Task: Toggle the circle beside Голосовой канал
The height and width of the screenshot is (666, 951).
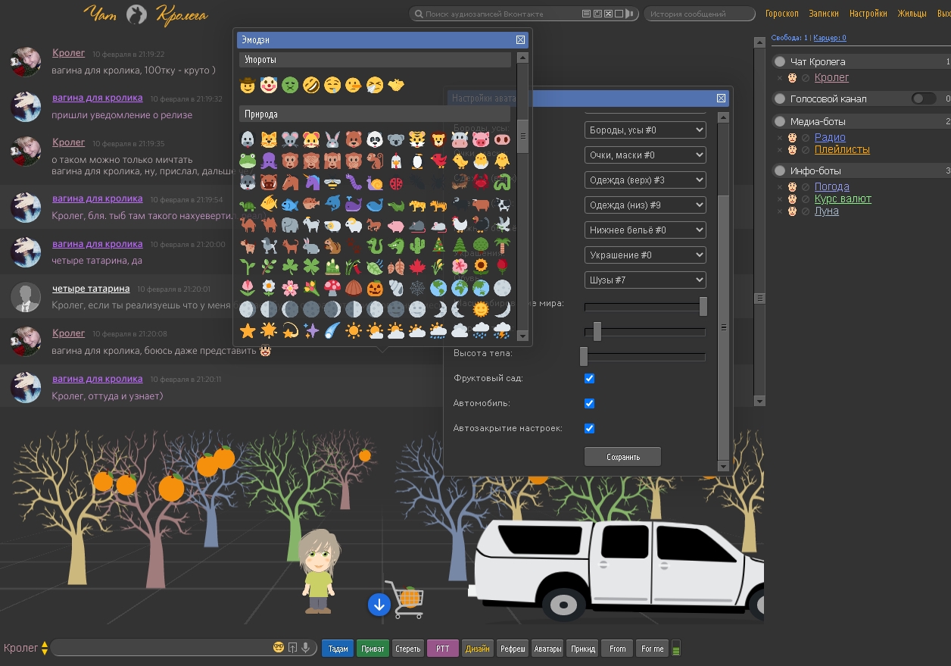Action: click(x=780, y=98)
